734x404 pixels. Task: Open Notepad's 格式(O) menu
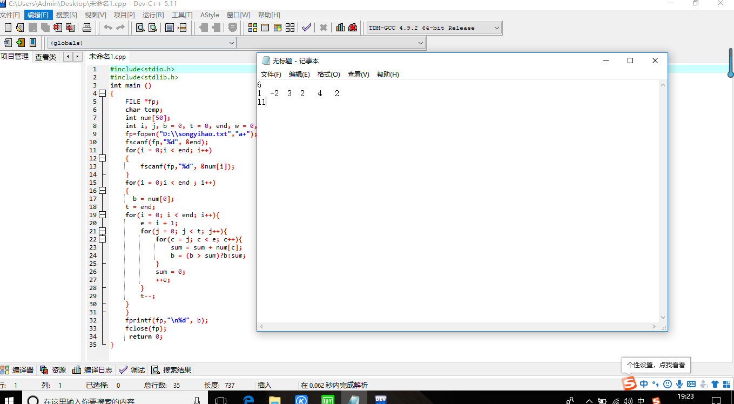coord(329,75)
